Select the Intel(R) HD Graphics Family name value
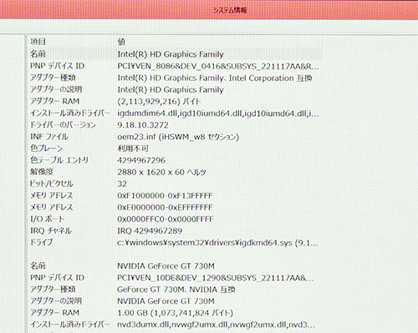Screen dimensions: 418x333 pos(171,54)
